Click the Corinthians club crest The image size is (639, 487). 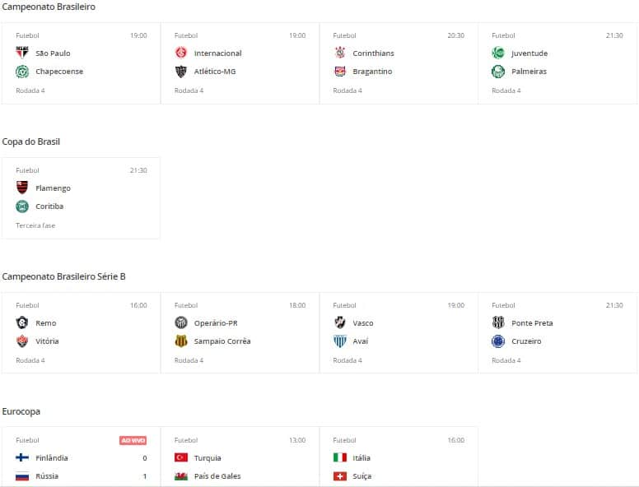[340, 53]
